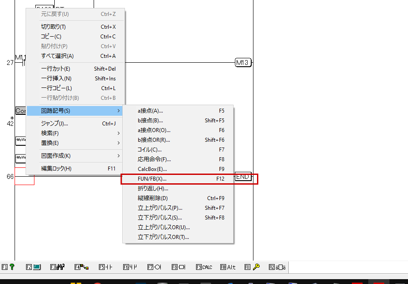Click the F2 monitor icon
408x284 pixels.
pos(37,267)
